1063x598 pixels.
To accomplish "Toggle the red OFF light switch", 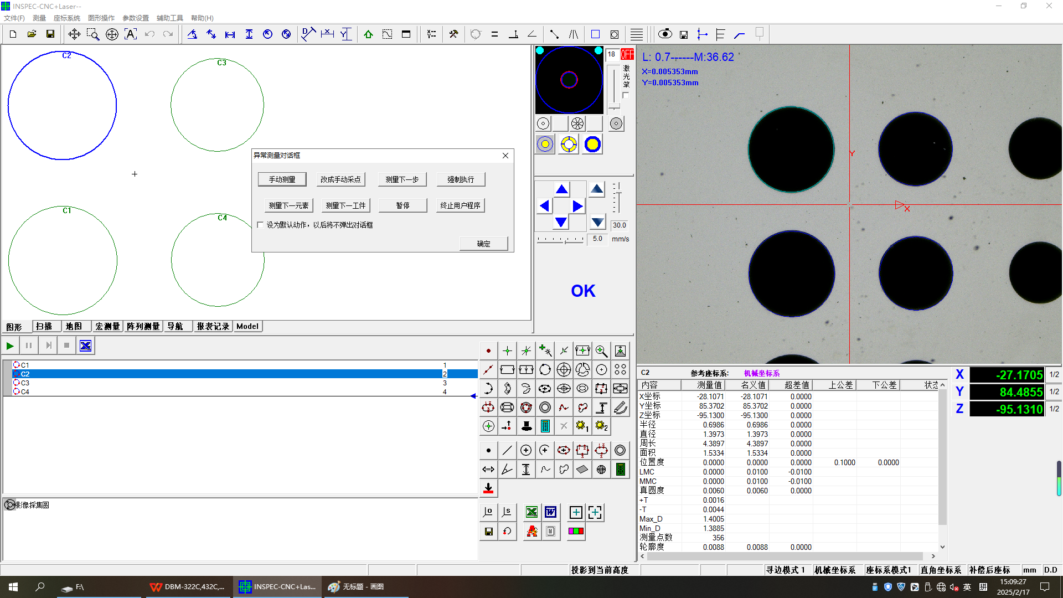I will [x=627, y=54].
